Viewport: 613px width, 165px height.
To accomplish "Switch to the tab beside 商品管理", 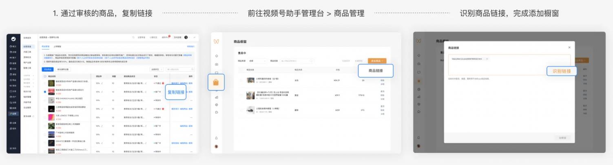I will [57, 47].
